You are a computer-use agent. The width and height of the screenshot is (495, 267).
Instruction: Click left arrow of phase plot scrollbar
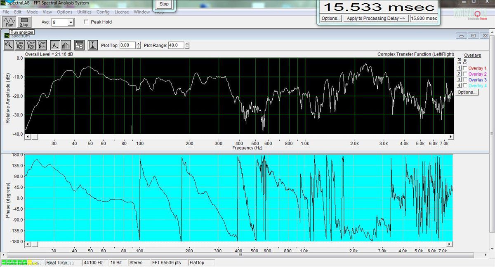coord(28,244)
